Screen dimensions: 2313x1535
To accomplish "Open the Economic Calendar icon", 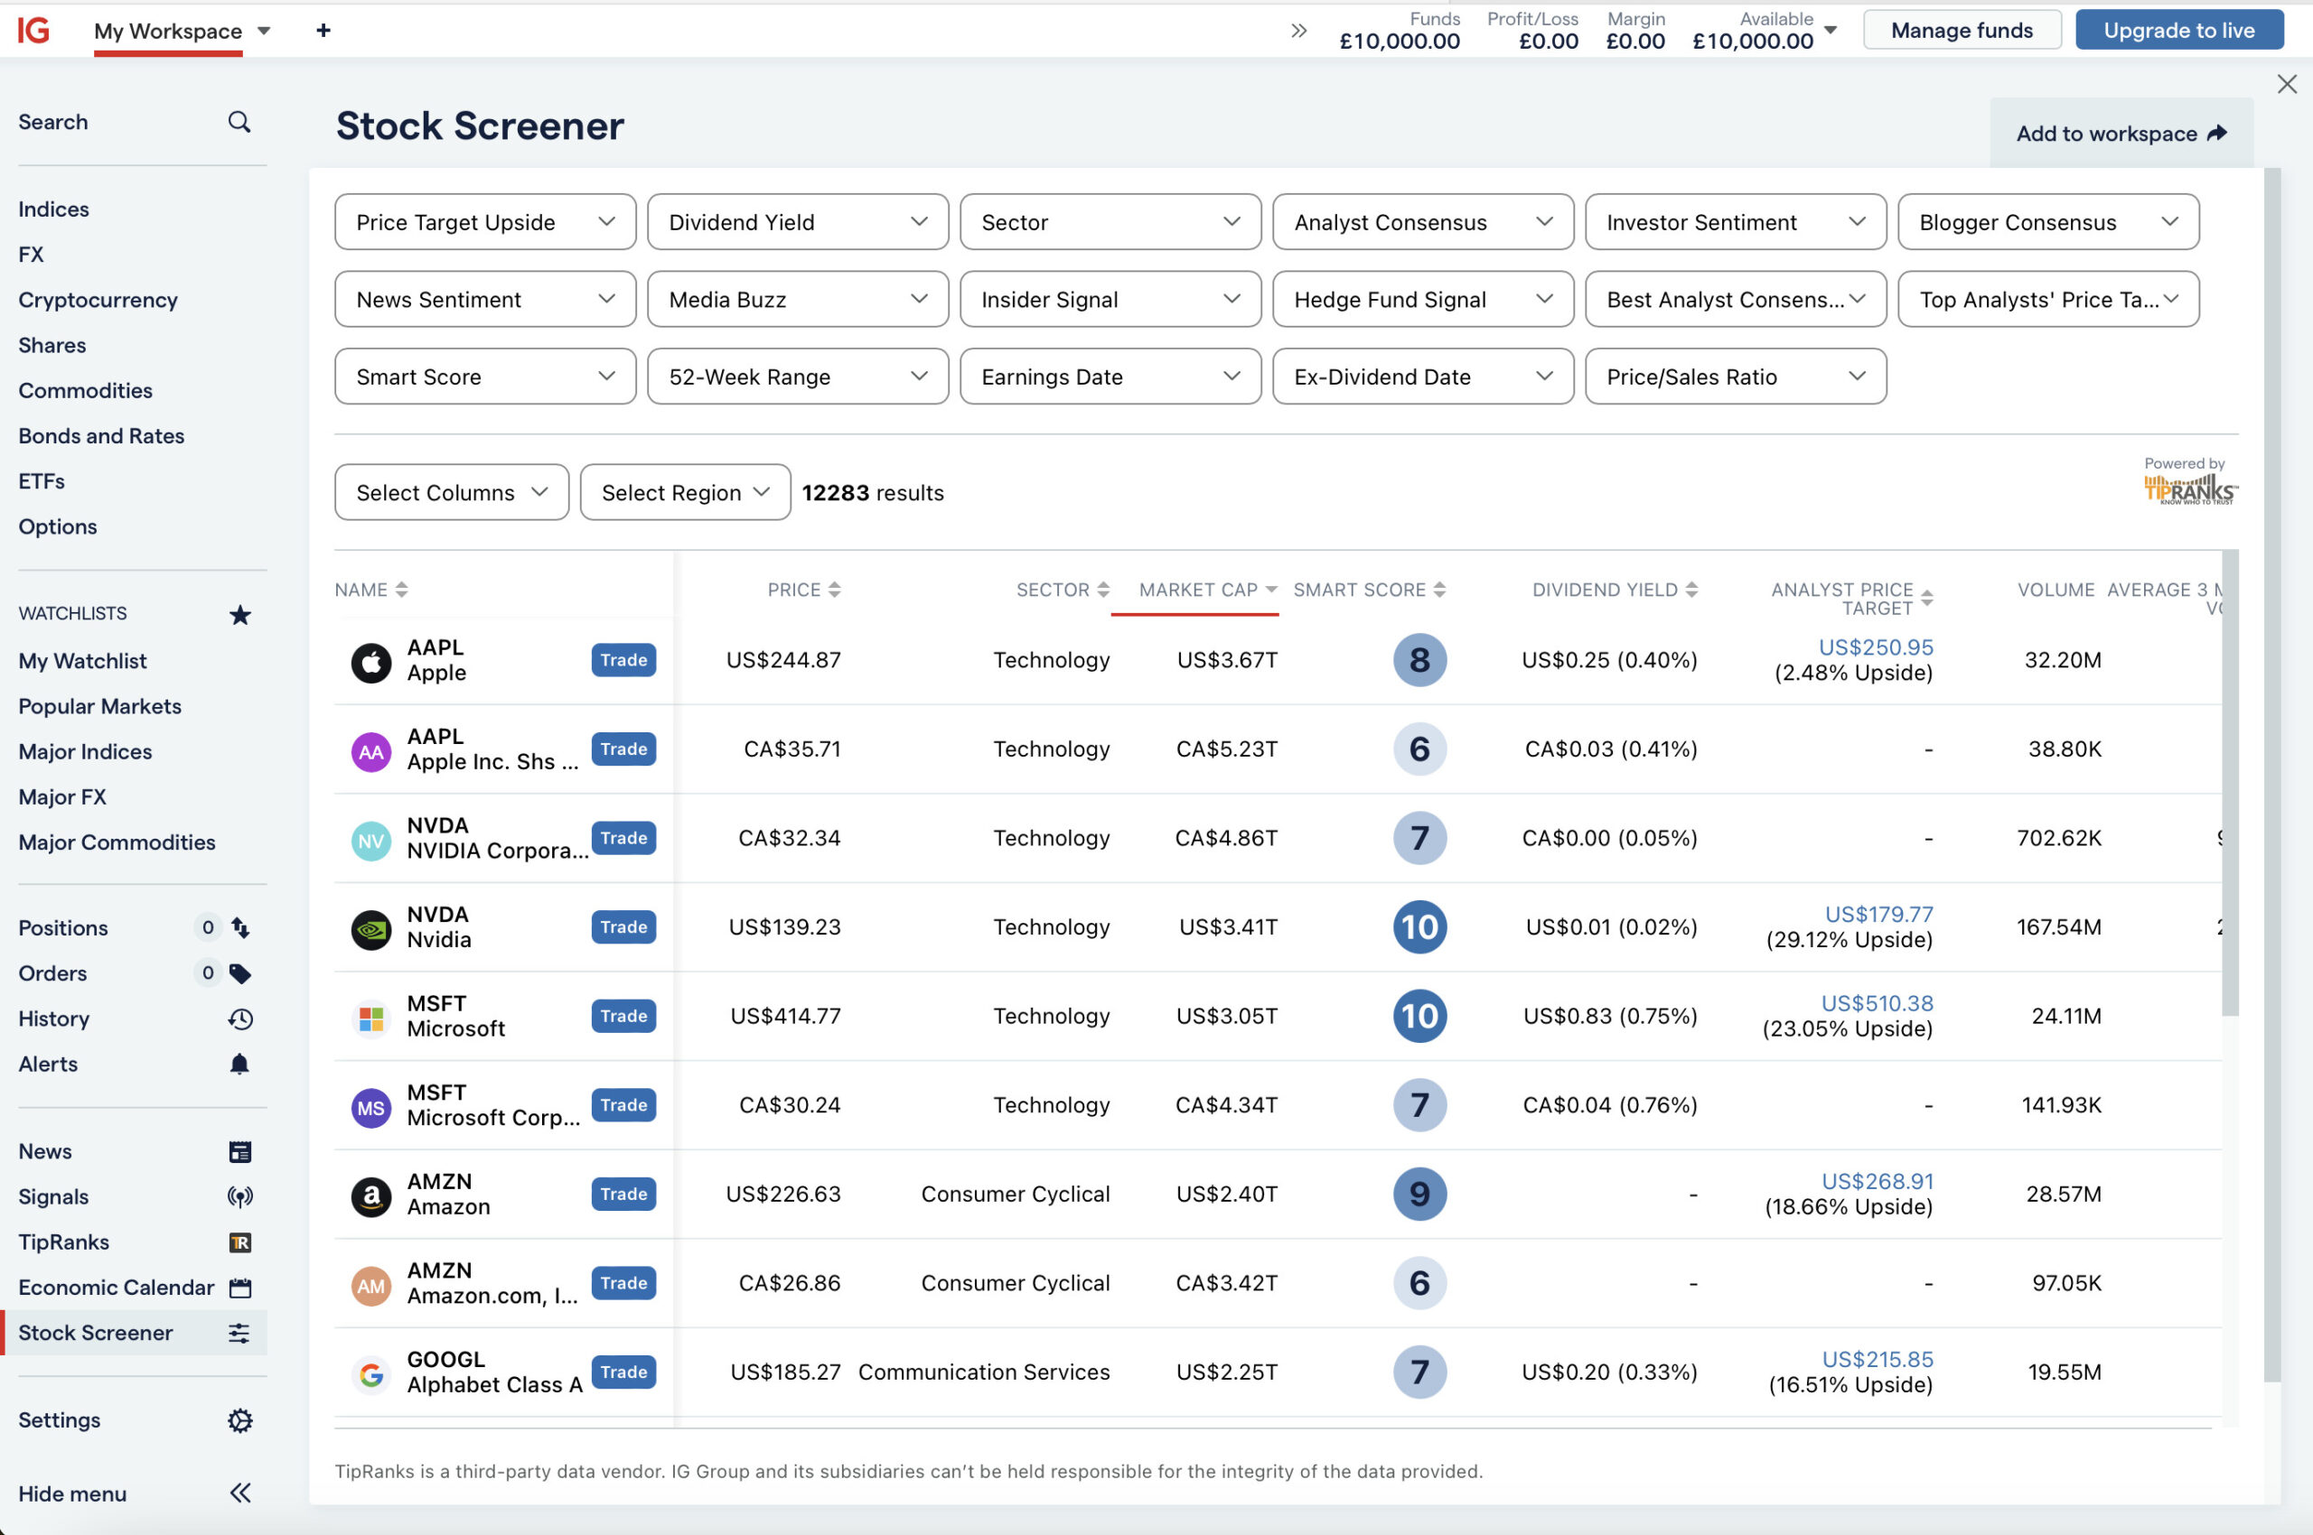I will pyautogui.click(x=240, y=1288).
